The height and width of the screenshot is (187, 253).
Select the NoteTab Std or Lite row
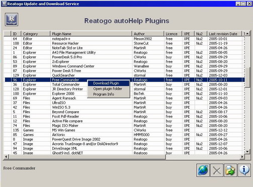[124, 48]
